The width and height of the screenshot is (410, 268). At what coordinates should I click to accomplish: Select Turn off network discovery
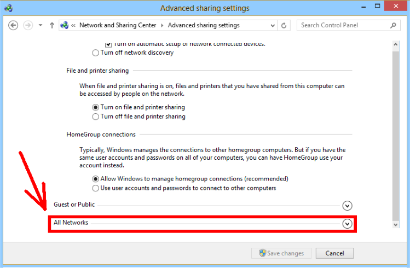(95, 53)
